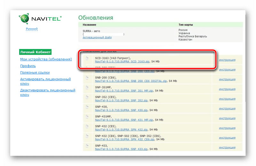Select the Обновления page heading
This screenshot has width=256, height=166.
(96, 18)
